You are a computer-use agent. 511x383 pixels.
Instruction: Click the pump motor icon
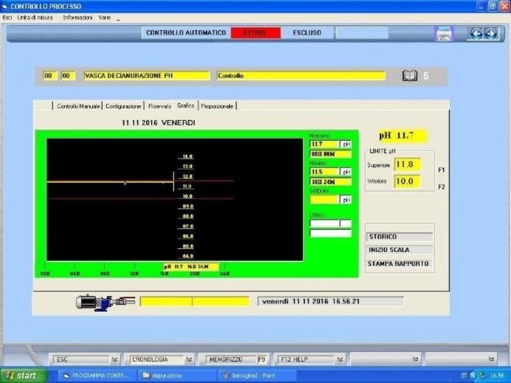(105, 302)
